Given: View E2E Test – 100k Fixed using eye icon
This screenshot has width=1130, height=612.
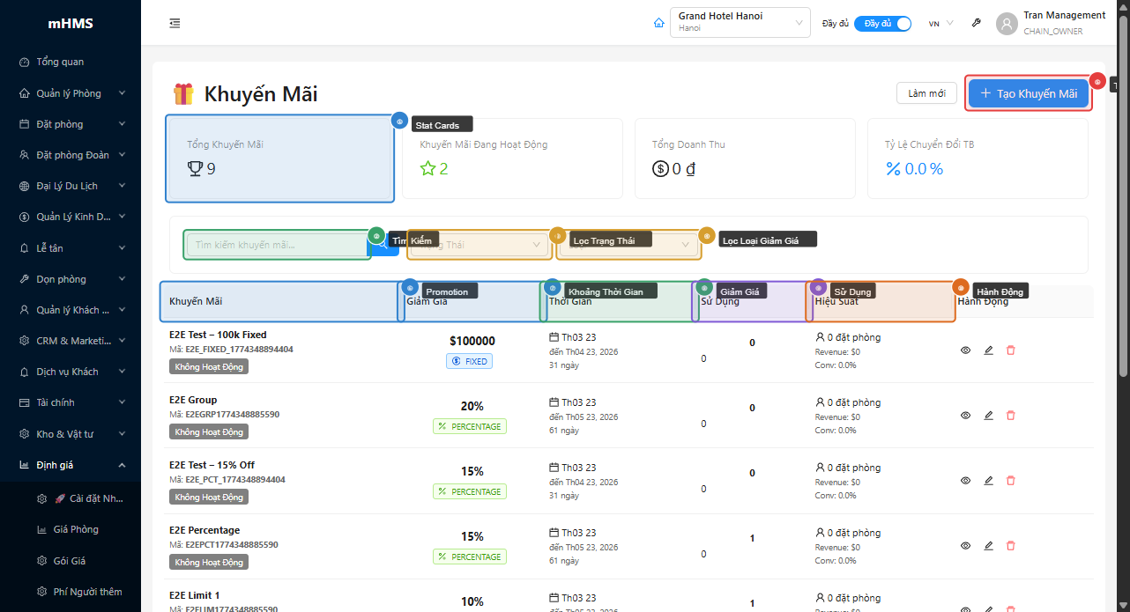Looking at the screenshot, I should (965, 350).
